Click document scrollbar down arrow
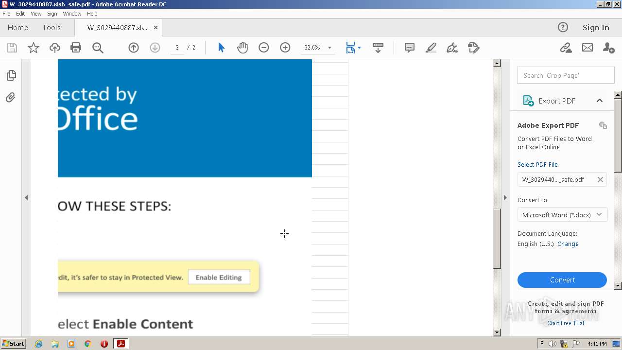This screenshot has height=350, width=622. (497, 332)
